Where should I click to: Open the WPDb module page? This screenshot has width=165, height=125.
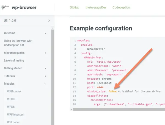tap(11, 107)
